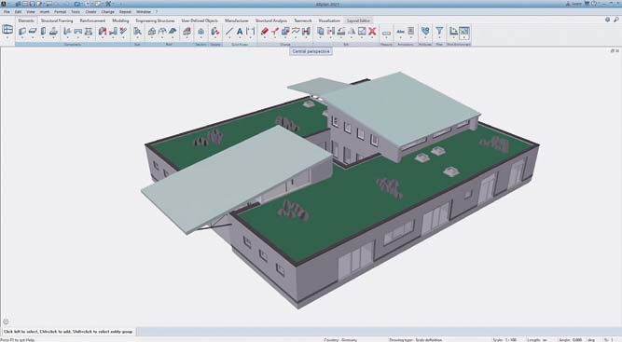Click the red eraser-like modify icon
This screenshot has height=342, width=622.
(x=264, y=31)
